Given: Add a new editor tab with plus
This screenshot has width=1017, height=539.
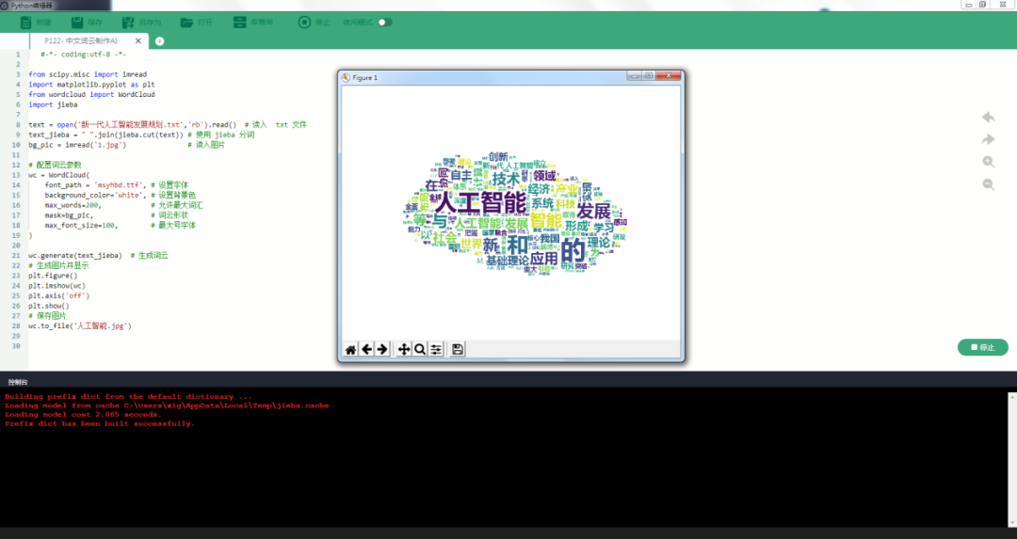Looking at the screenshot, I should point(159,40).
